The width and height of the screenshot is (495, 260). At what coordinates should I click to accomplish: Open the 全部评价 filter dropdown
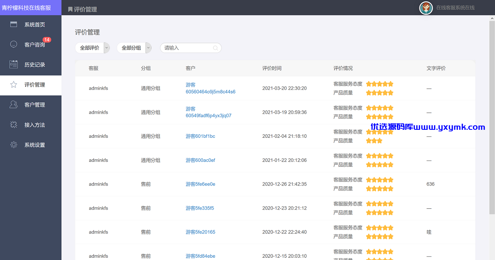pyautogui.click(x=93, y=48)
